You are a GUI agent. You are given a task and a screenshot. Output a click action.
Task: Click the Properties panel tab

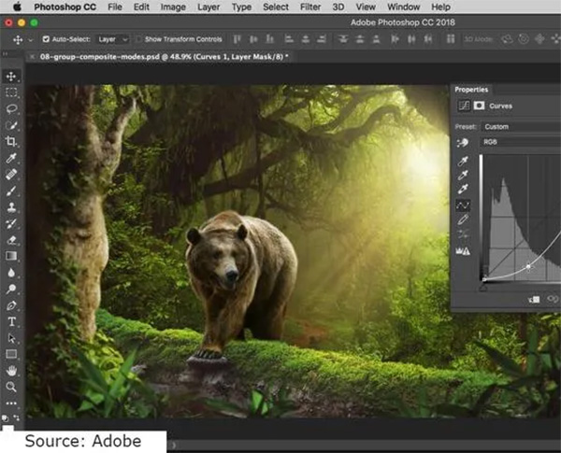(x=472, y=89)
